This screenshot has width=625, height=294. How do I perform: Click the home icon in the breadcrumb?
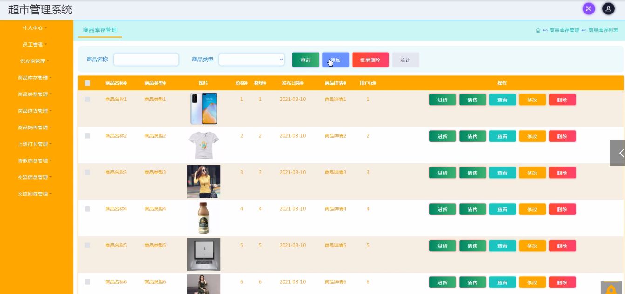click(538, 30)
